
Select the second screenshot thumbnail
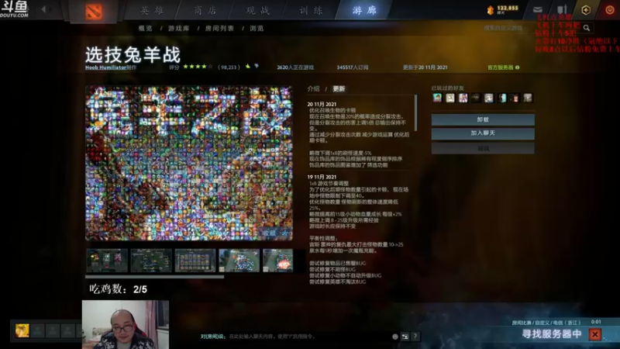tap(151, 261)
